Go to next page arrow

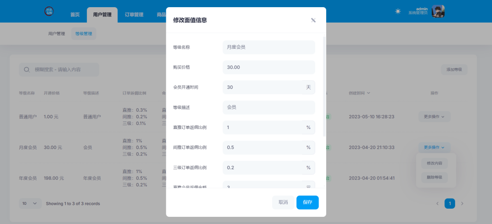pyautogui.click(x=462, y=204)
